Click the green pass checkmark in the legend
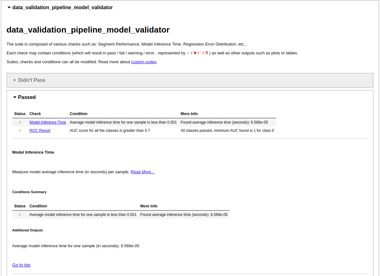 188,53
